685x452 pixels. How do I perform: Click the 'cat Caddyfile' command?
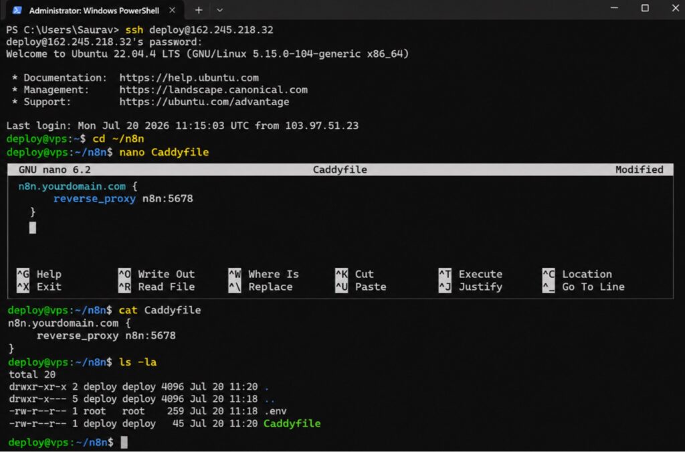(x=160, y=310)
